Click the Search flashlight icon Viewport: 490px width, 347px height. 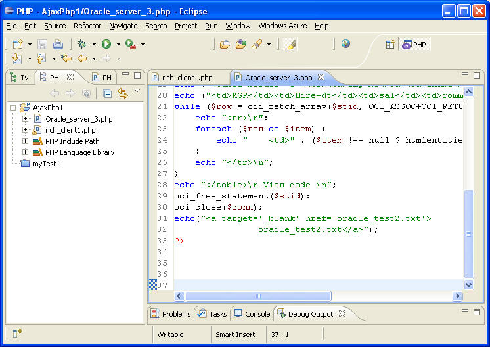point(257,45)
